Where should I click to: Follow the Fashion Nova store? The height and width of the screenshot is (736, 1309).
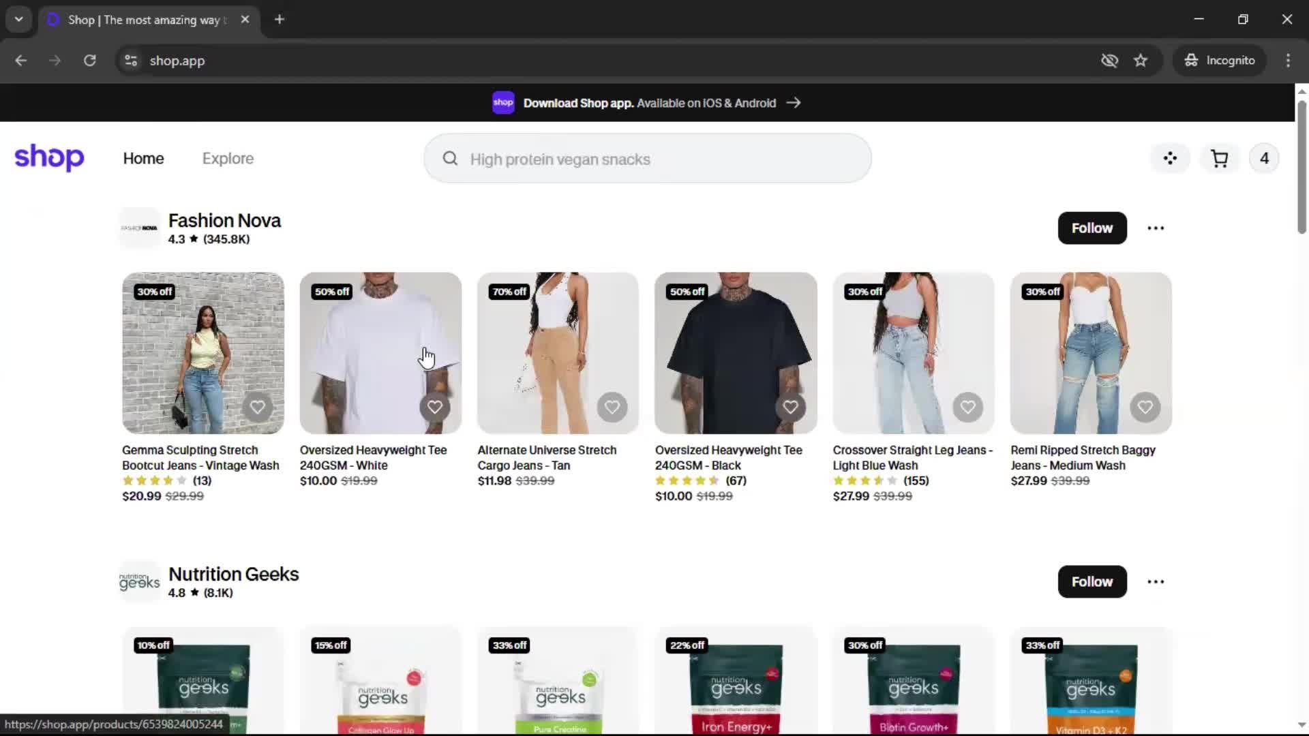click(1092, 228)
